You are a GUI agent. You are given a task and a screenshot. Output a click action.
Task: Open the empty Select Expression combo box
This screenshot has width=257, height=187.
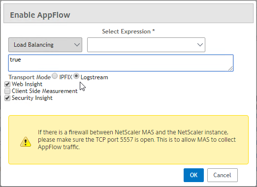click(x=146, y=45)
